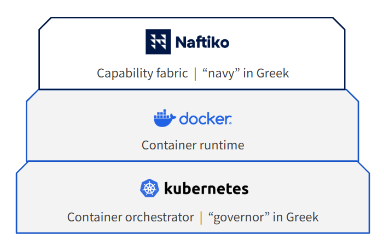Image resolution: width=384 pixels, height=247 pixels.
Task: Select the "Container orchestrator" caption
Action: (x=131, y=217)
